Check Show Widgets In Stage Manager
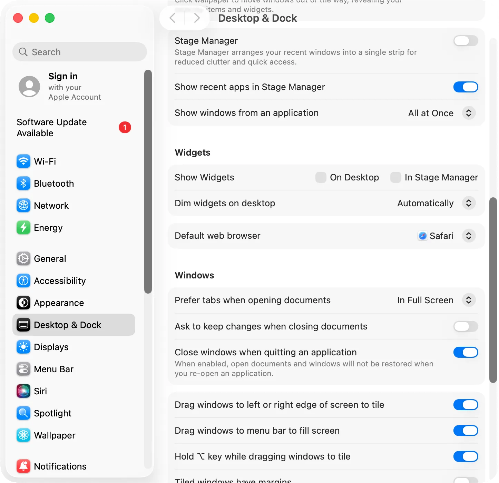 (x=396, y=177)
